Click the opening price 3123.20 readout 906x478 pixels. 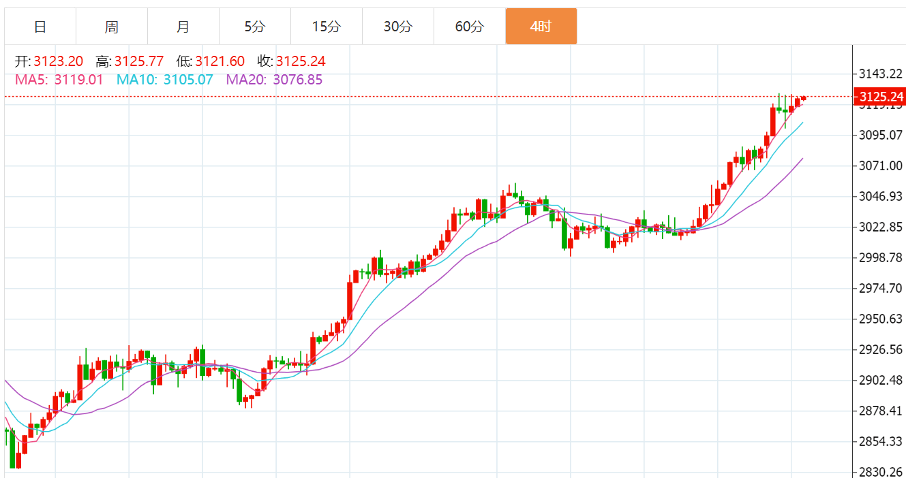click(59, 62)
